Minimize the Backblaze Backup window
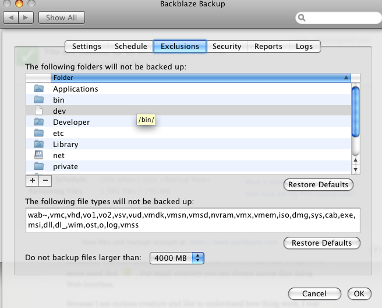The width and height of the screenshot is (382, 308). (x=19, y=3)
